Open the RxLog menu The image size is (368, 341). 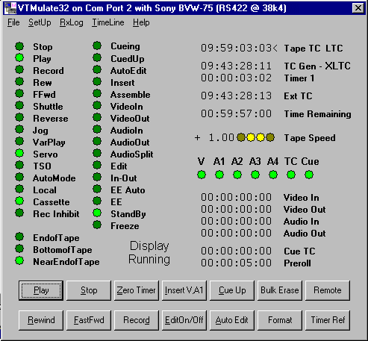72,22
